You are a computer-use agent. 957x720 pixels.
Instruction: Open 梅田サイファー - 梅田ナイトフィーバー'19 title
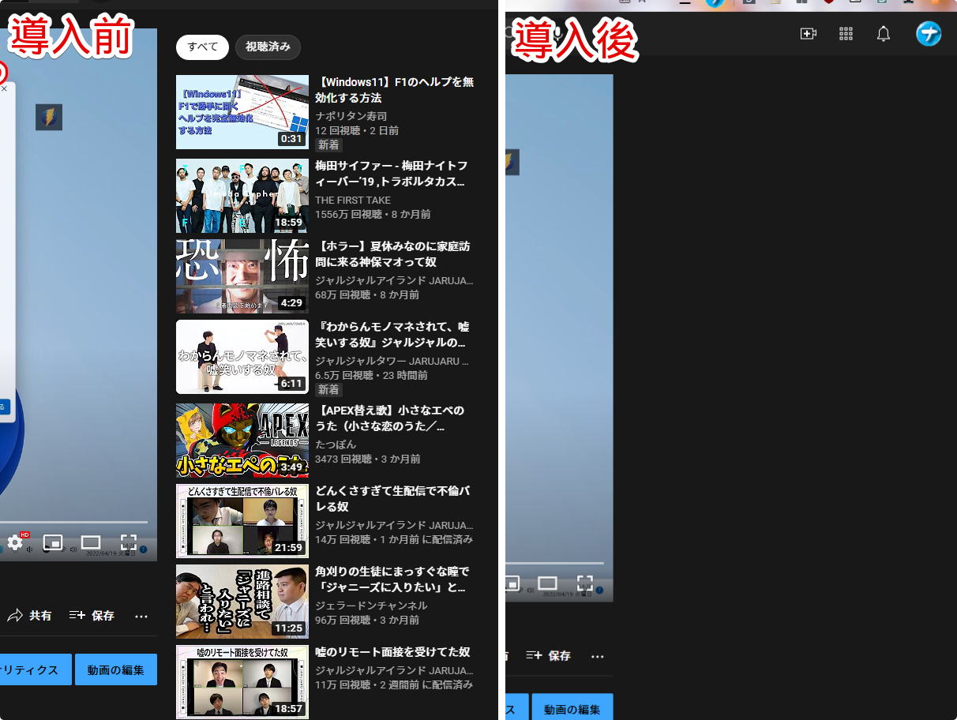392,174
